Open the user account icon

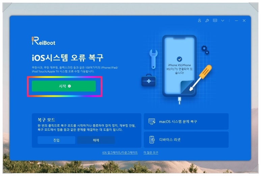coord(200,21)
